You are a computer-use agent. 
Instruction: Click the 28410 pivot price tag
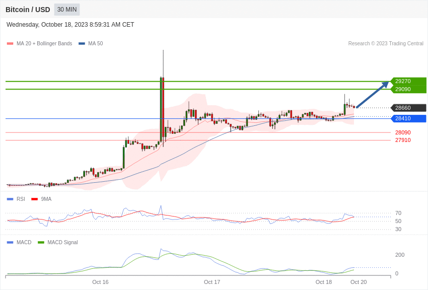tap(408, 118)
